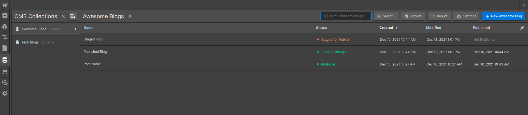Open the Add Elements panel icon
Screen dimensions: 528x115
coord(5,15)
